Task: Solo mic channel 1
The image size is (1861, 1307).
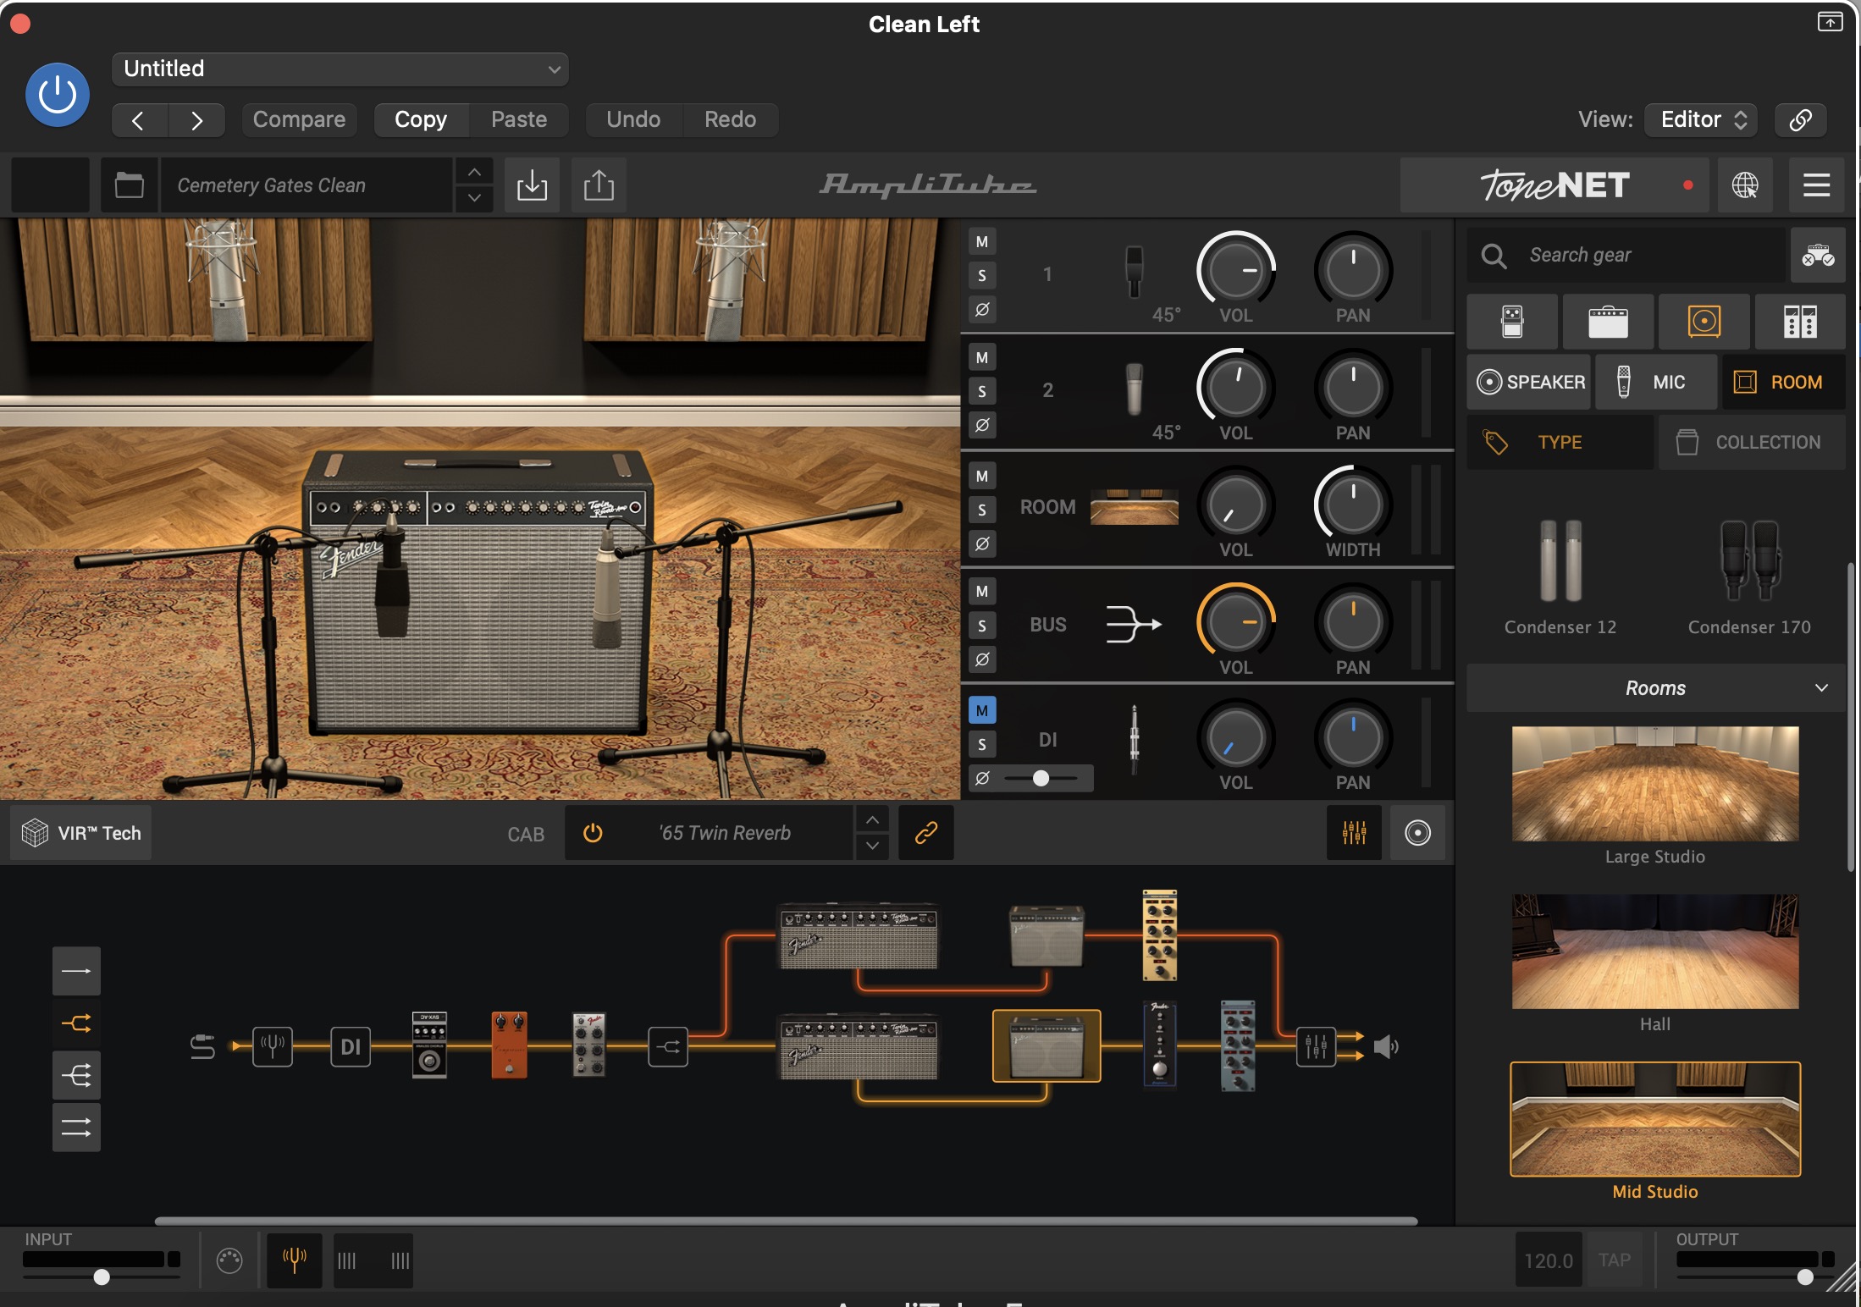Action: tap(982, 275)
